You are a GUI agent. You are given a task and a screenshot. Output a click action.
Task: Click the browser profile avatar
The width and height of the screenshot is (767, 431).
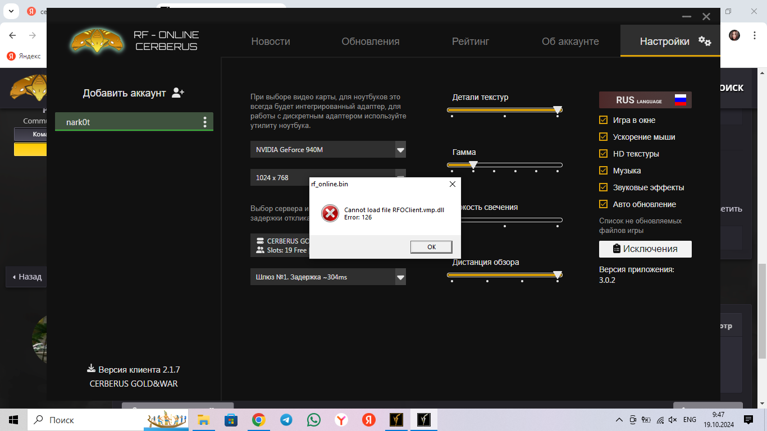tap(734, 35)
